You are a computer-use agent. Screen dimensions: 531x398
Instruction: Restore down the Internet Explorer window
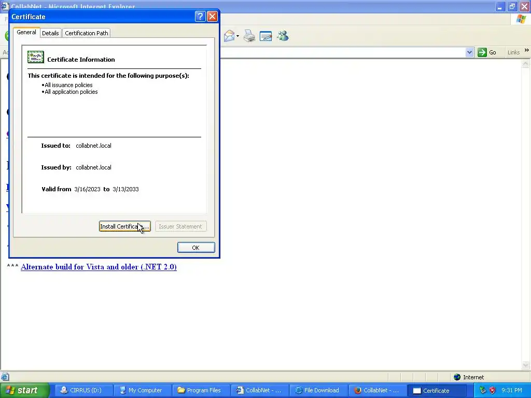click(512, 6)
